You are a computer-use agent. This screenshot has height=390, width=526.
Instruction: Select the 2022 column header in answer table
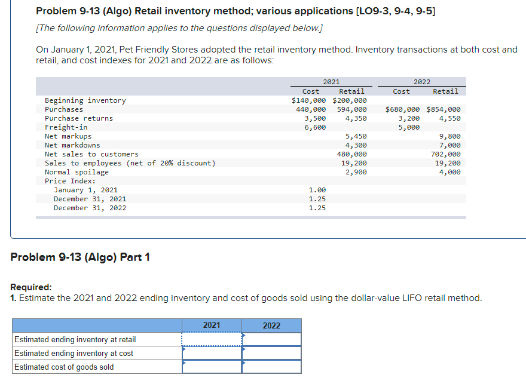click(x=271, y=325)
